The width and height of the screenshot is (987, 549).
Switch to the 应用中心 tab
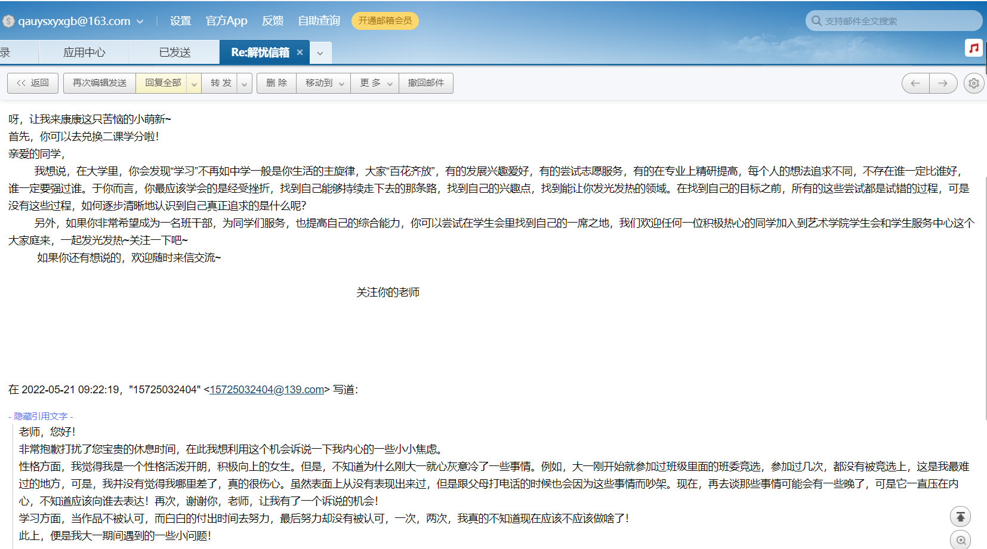click(84, 53)
